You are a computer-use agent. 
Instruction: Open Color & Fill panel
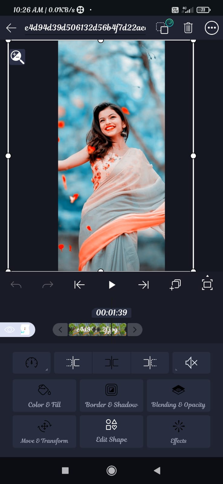44,395
